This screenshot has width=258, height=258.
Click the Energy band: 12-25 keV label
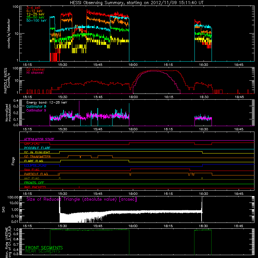(47, 103)
